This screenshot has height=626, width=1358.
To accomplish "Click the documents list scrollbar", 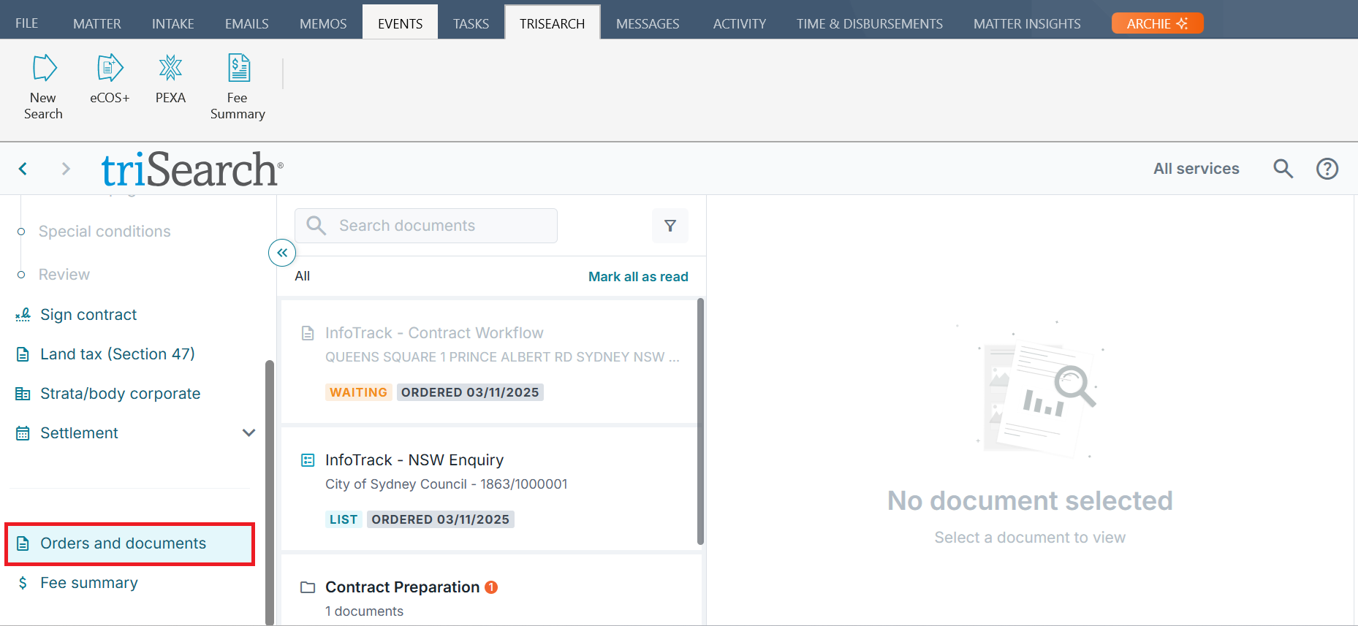I will point(700,421).
